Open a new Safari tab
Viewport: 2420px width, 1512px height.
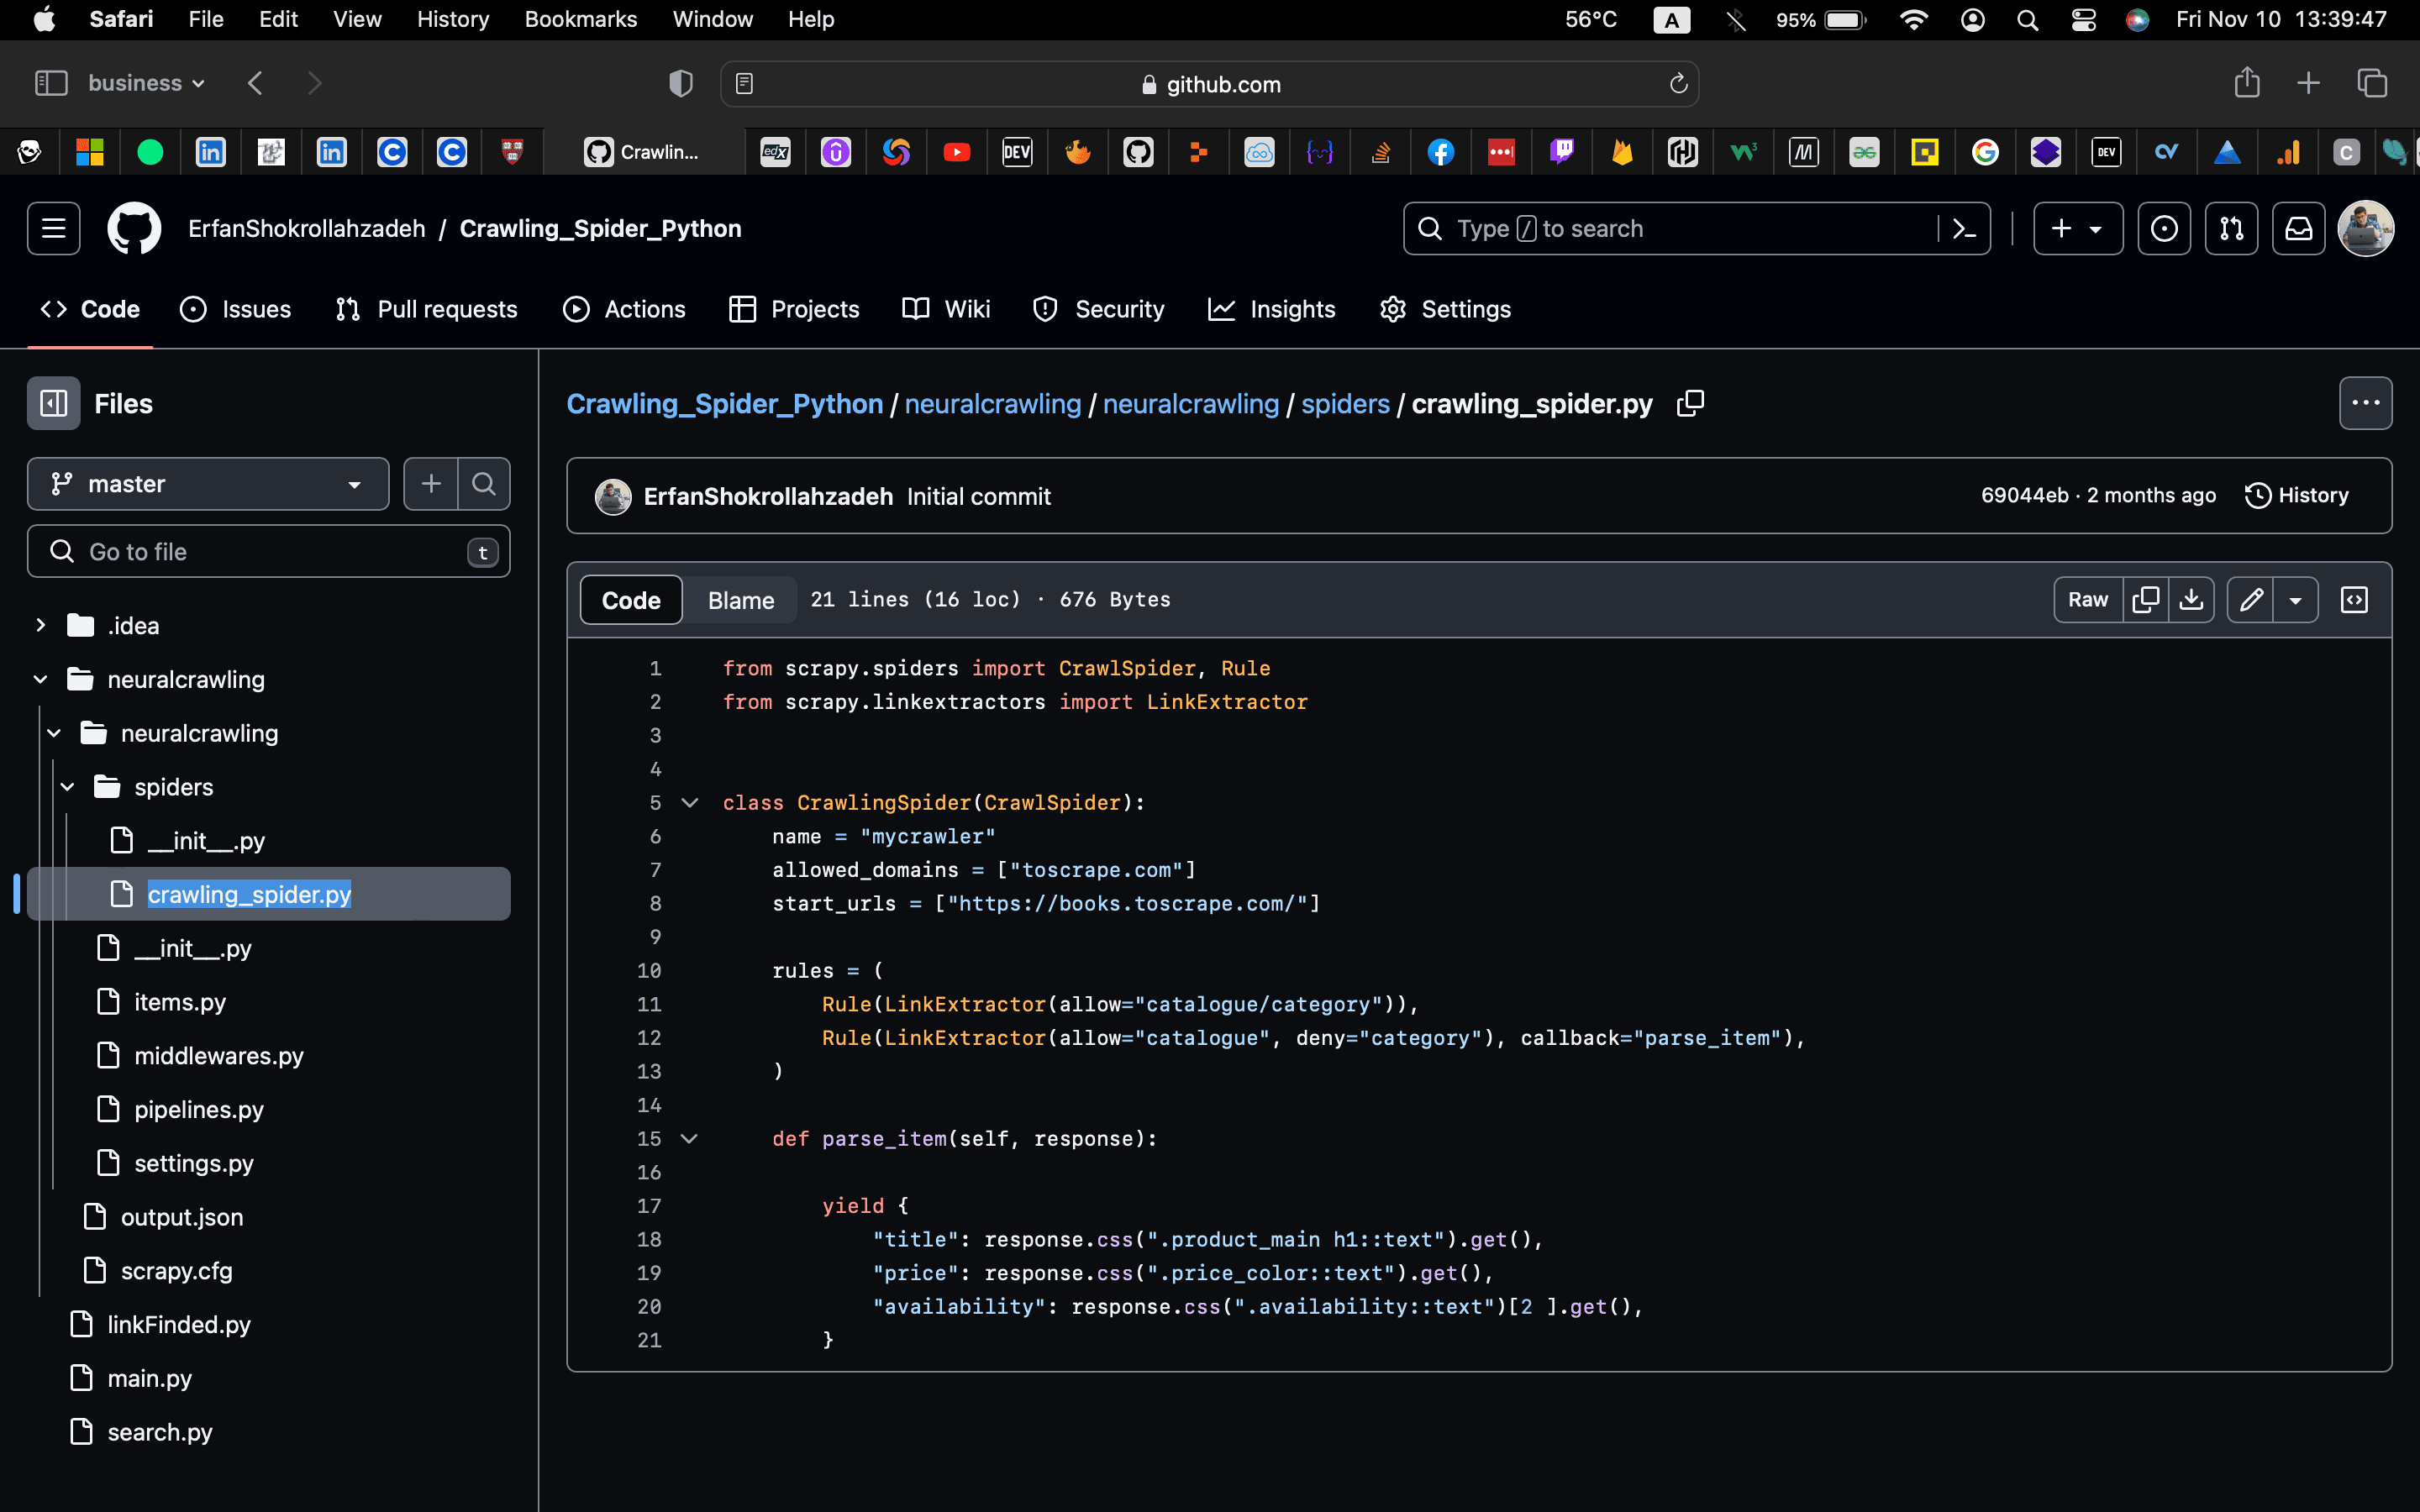coord(2308,83)
